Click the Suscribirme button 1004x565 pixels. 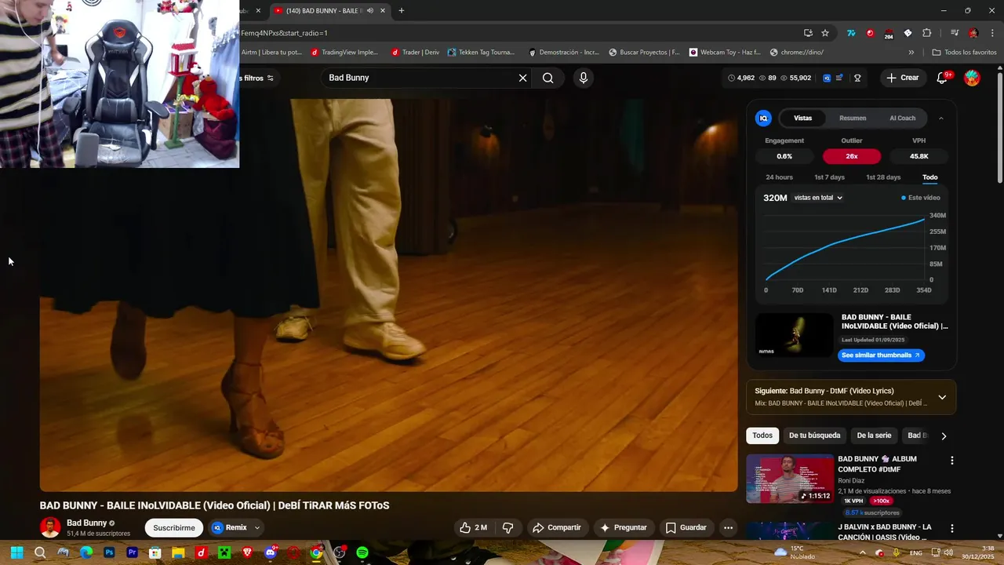click(x=174, y=528)
